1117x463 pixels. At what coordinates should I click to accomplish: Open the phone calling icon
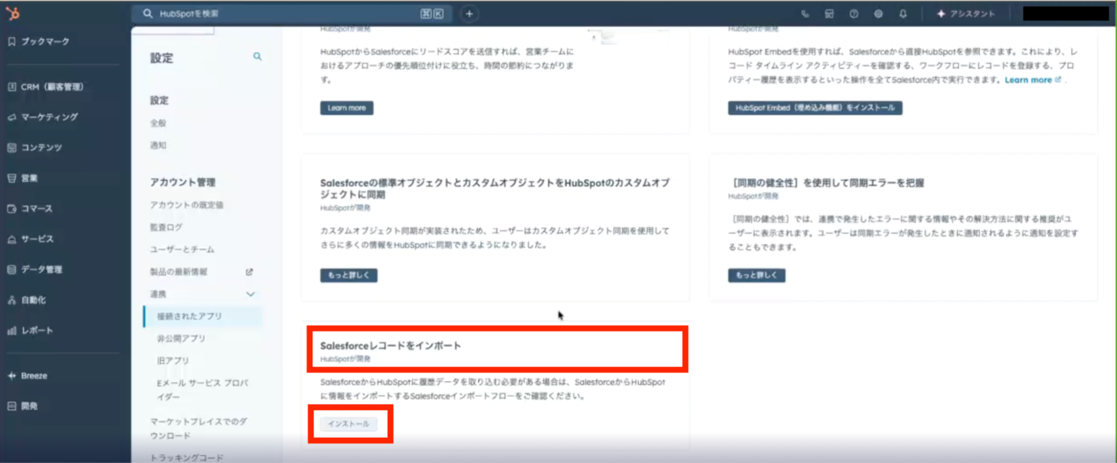[x=805, y=14]
